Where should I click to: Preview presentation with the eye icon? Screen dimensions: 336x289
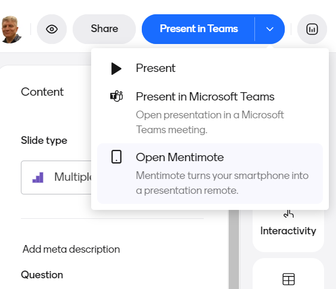52,29
